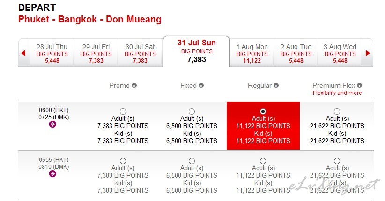Select Premium Flex fare for the 0600 flight

coord(337,112)
